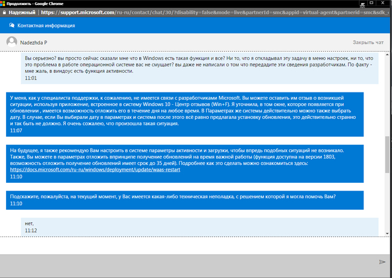Click the agent message starting 'На будущее'
392x278 pixels.
click(x=185, y=164)
